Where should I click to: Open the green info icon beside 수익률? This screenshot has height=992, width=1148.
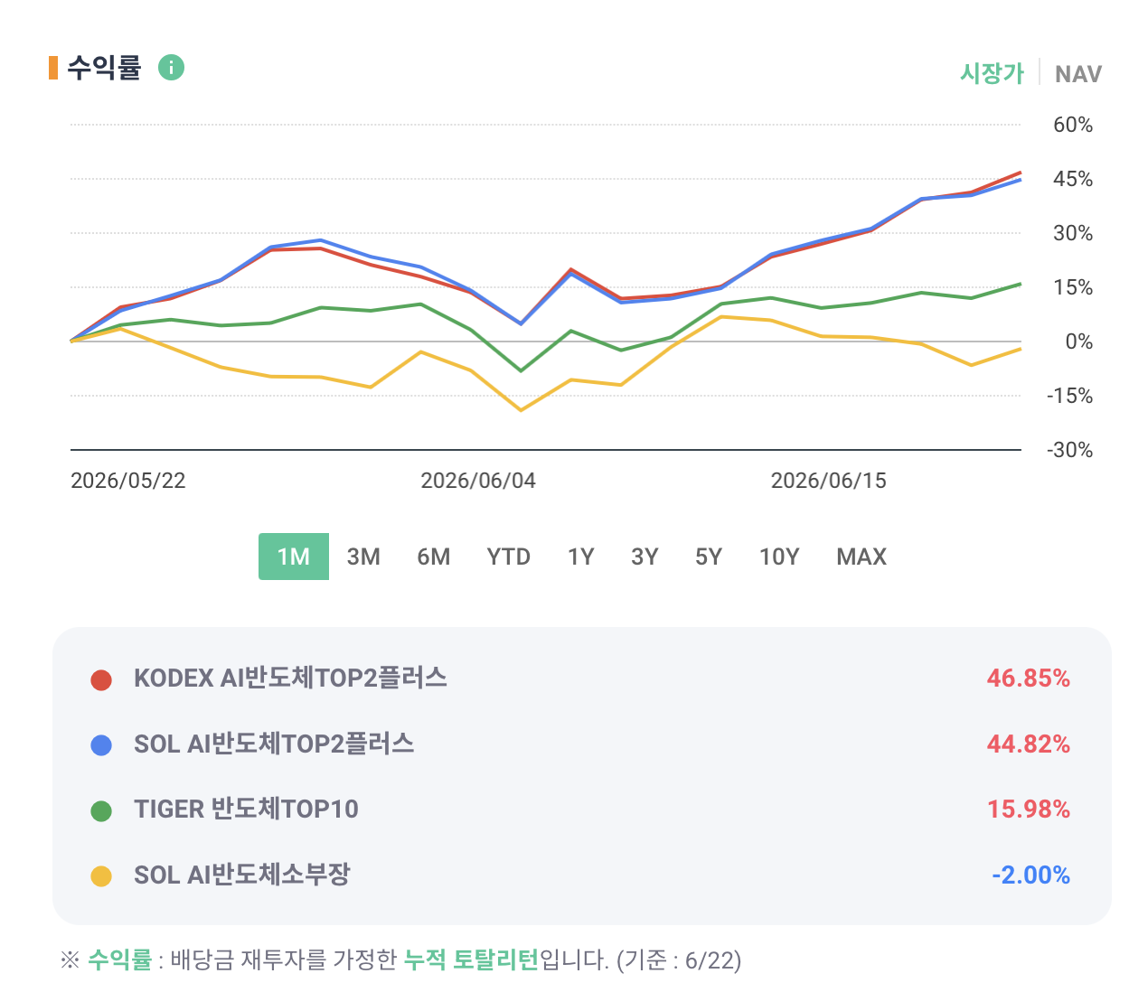pyautogui.click(x=171, y=68)
